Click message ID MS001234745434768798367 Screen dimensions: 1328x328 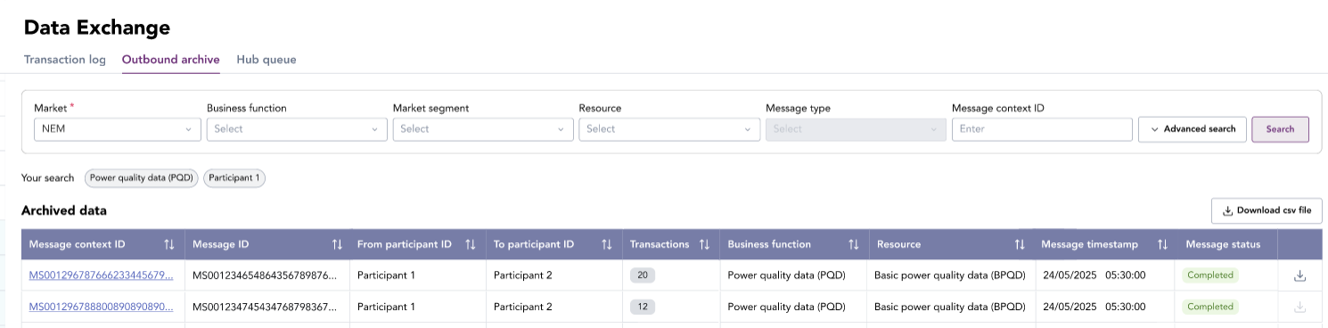(x=265, y=307)
